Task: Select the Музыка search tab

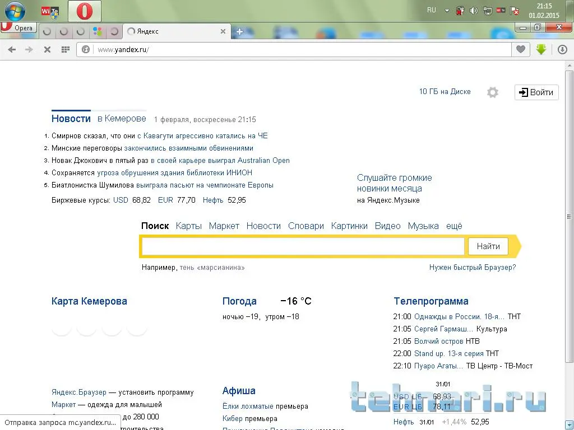Action: coord(423,226)
